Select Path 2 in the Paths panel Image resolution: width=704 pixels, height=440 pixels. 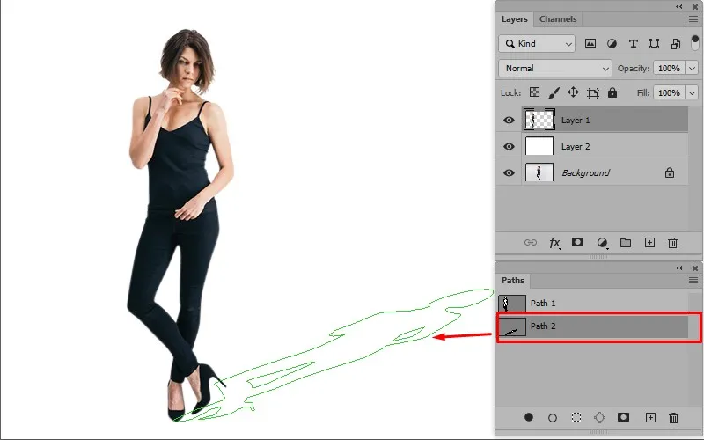(591, 326)
